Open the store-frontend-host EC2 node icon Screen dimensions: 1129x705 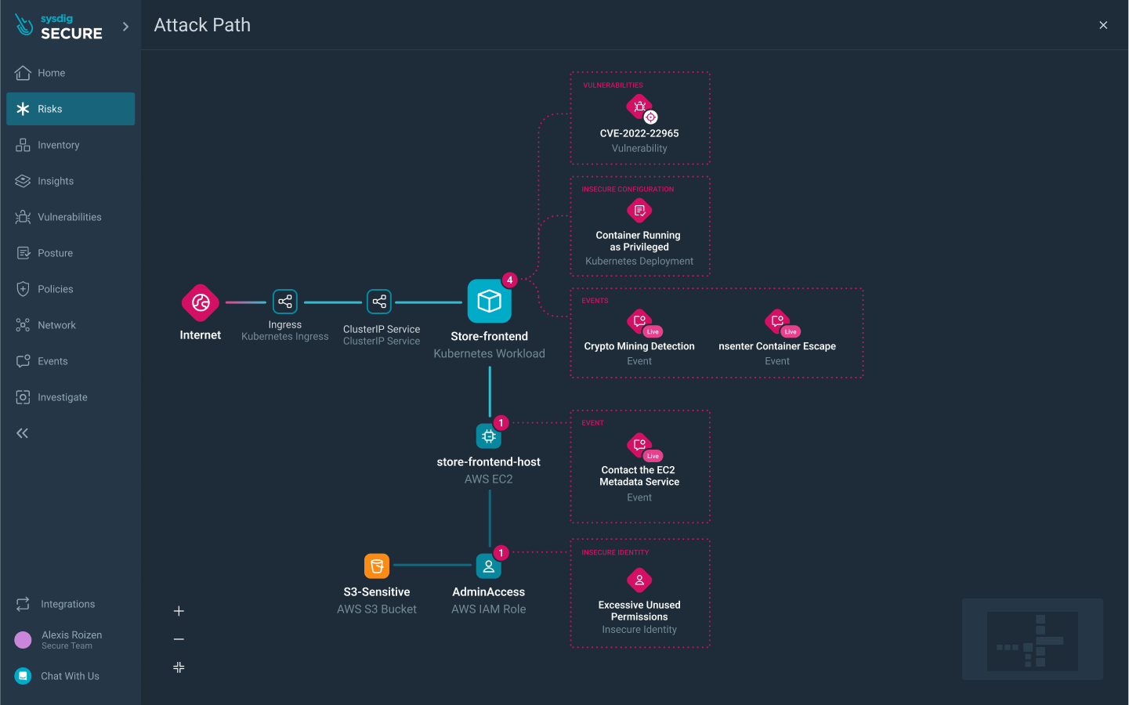pyautogui.click(x=489, y=436)
